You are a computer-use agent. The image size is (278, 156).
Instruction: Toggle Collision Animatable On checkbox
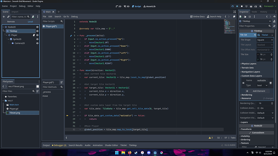pyautogui.click(x=258, y=108)
